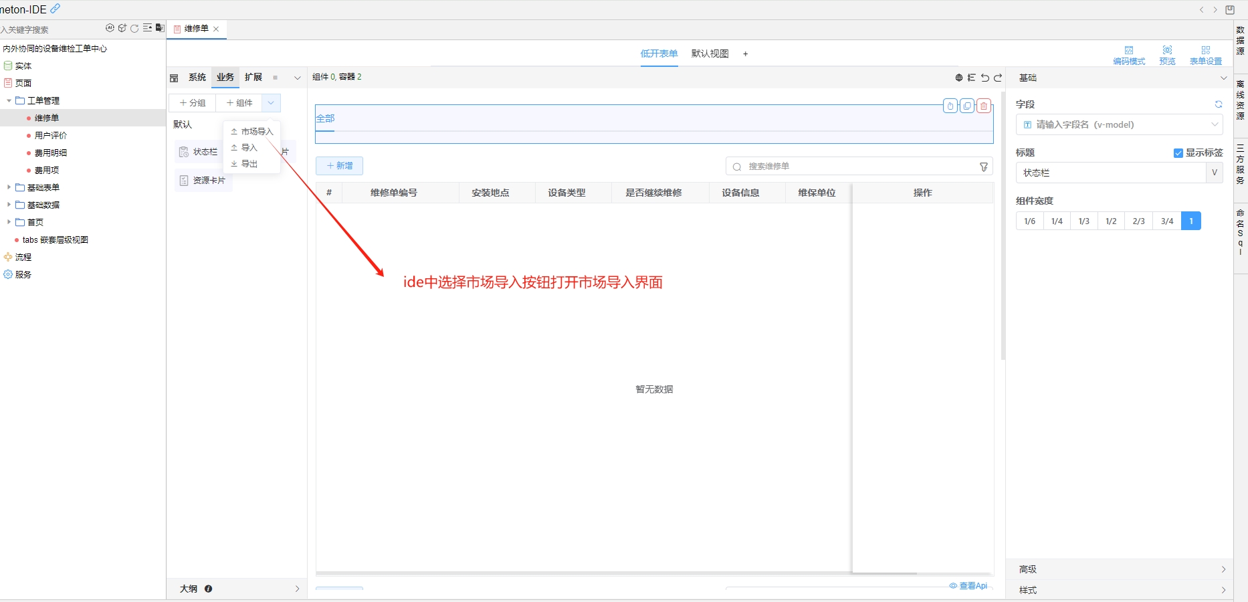Image resolution: width=1248 pixels, height=602 pixels.
Task: Switch to the 系统 components tab
Action: pyautogui.click(x=197, y=78)
